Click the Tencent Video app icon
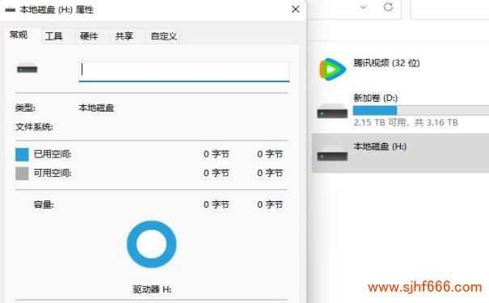The height and width of the screenshot is (303, 489). pyautogui.click(x=332, y=69)
